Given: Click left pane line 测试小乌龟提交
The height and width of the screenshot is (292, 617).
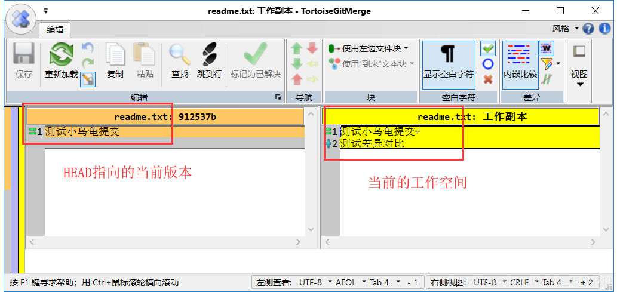Looking at the screenshot, I should (x=82, y=132).
